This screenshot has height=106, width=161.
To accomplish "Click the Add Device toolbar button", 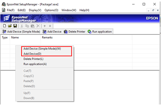I will (x=52, y=31).
